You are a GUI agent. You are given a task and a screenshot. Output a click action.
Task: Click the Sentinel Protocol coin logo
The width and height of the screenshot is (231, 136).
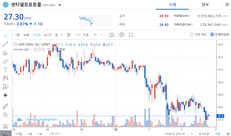[5, 5]
